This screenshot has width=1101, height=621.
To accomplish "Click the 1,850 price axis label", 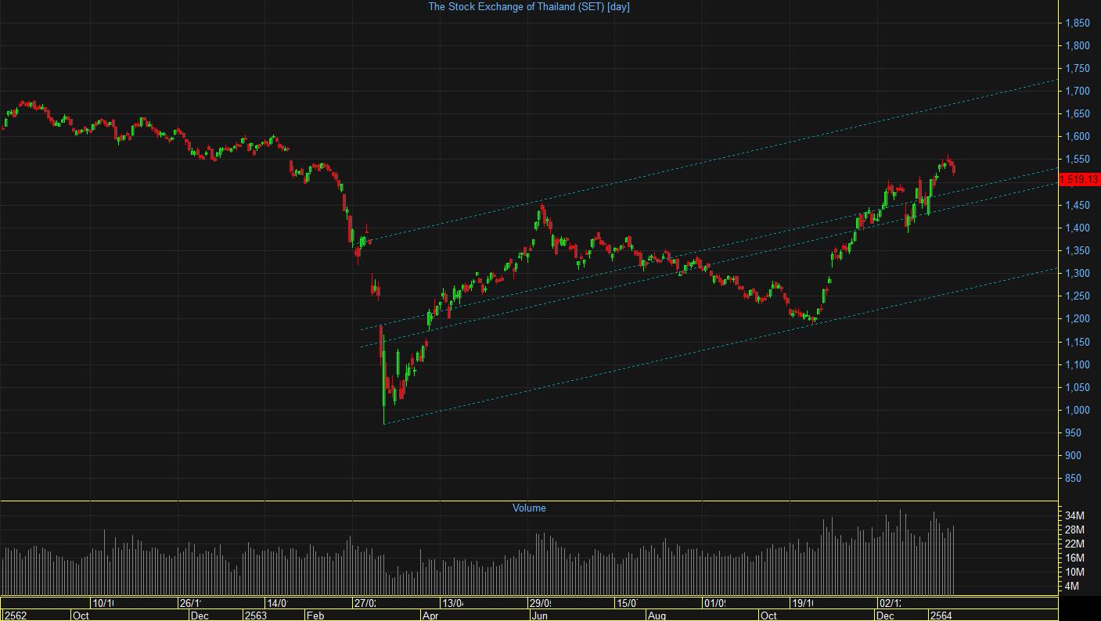I will (x=1077, y=23).
